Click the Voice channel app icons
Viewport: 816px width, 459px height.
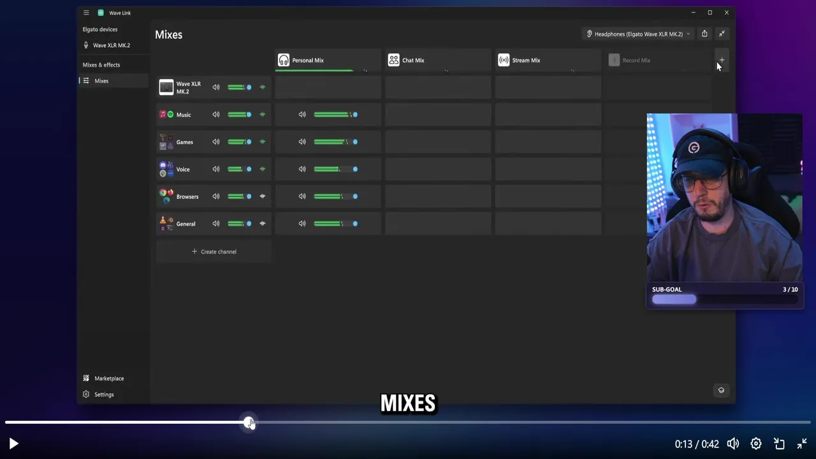coord(166,169)
